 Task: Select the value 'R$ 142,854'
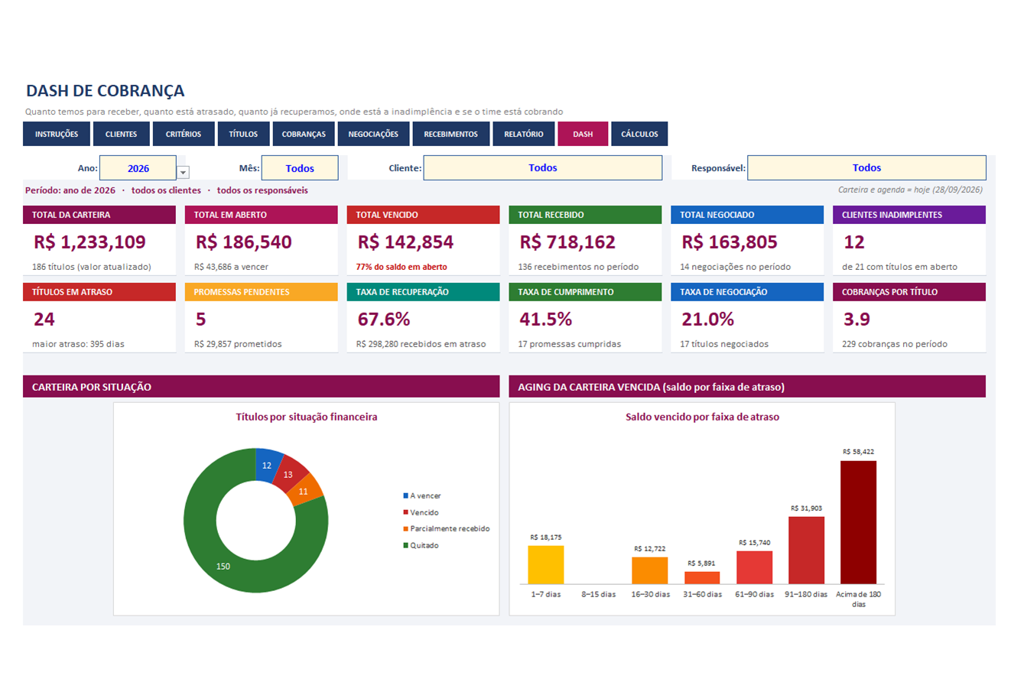click(x=405, y=242)
